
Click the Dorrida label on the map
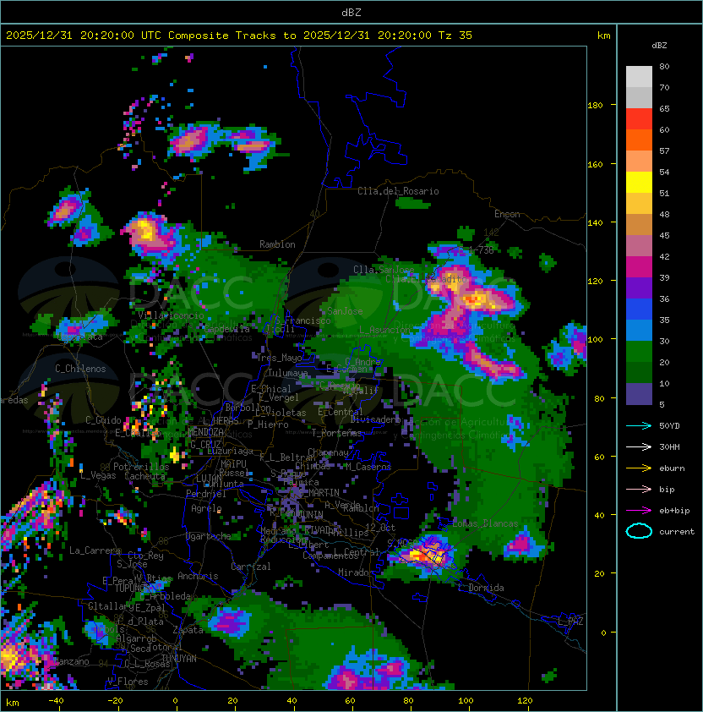pyautogui.click(x=486, y=588)
